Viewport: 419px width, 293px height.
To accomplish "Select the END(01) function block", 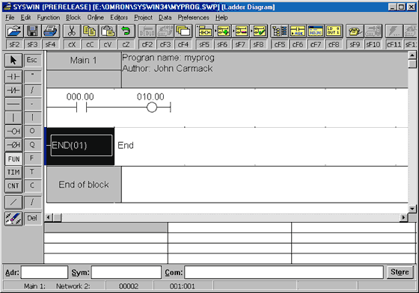I will 82,146.
